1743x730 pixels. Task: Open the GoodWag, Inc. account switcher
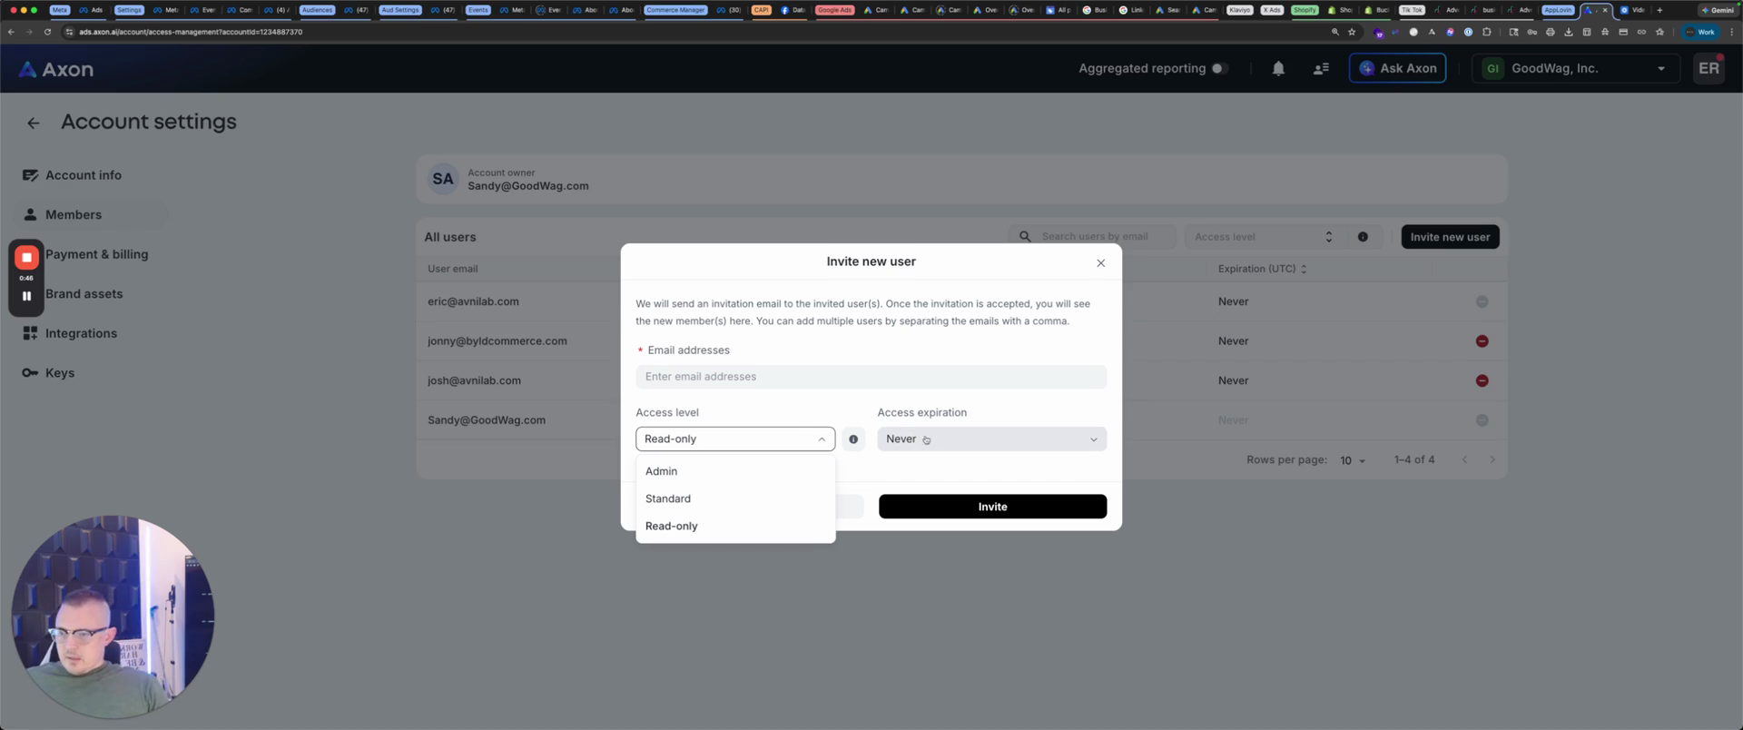[x=1575, y=68]
